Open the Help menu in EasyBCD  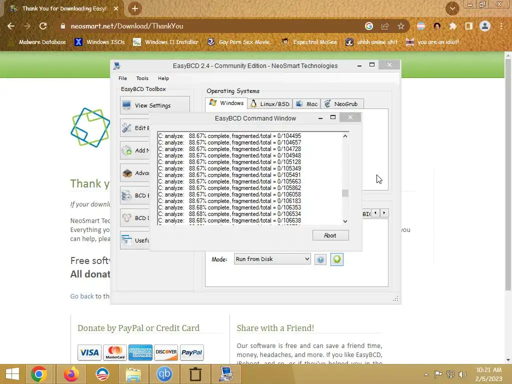[163, 78]
